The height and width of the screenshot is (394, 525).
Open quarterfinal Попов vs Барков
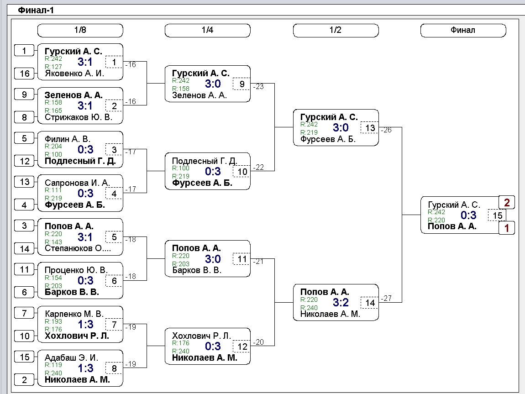point(208,259)
